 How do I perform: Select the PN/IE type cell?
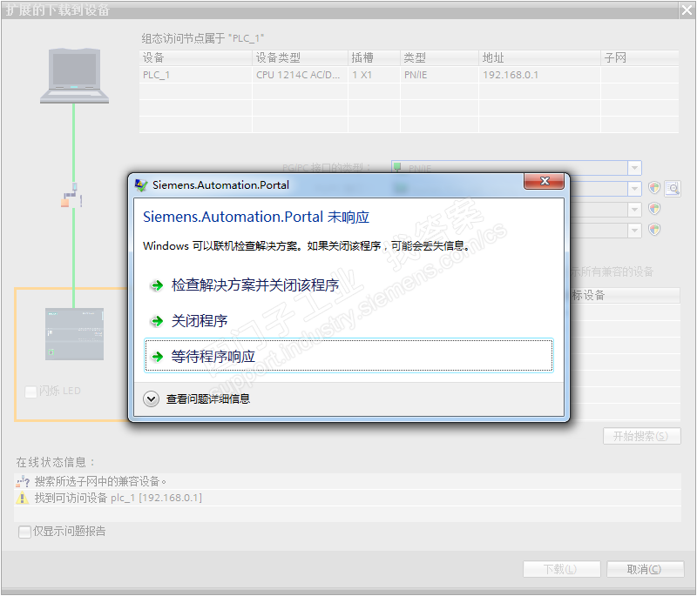(x=439, y=75)
